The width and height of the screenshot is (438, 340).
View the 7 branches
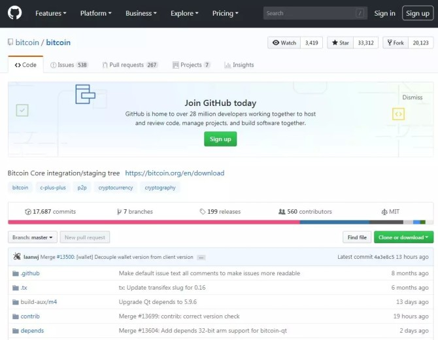(x=135, y=211)
